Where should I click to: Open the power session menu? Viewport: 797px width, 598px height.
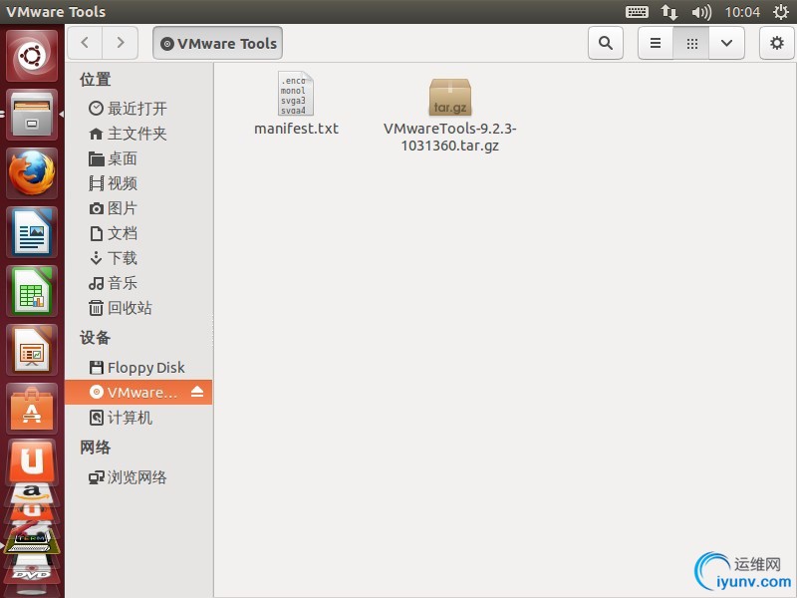click(781, 12)
